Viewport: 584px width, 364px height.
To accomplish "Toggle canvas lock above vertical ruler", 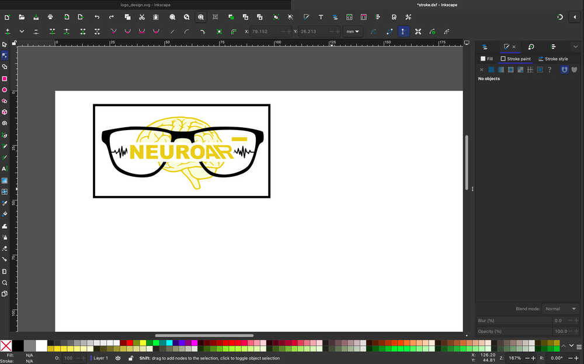I will (x=14, y=43).
